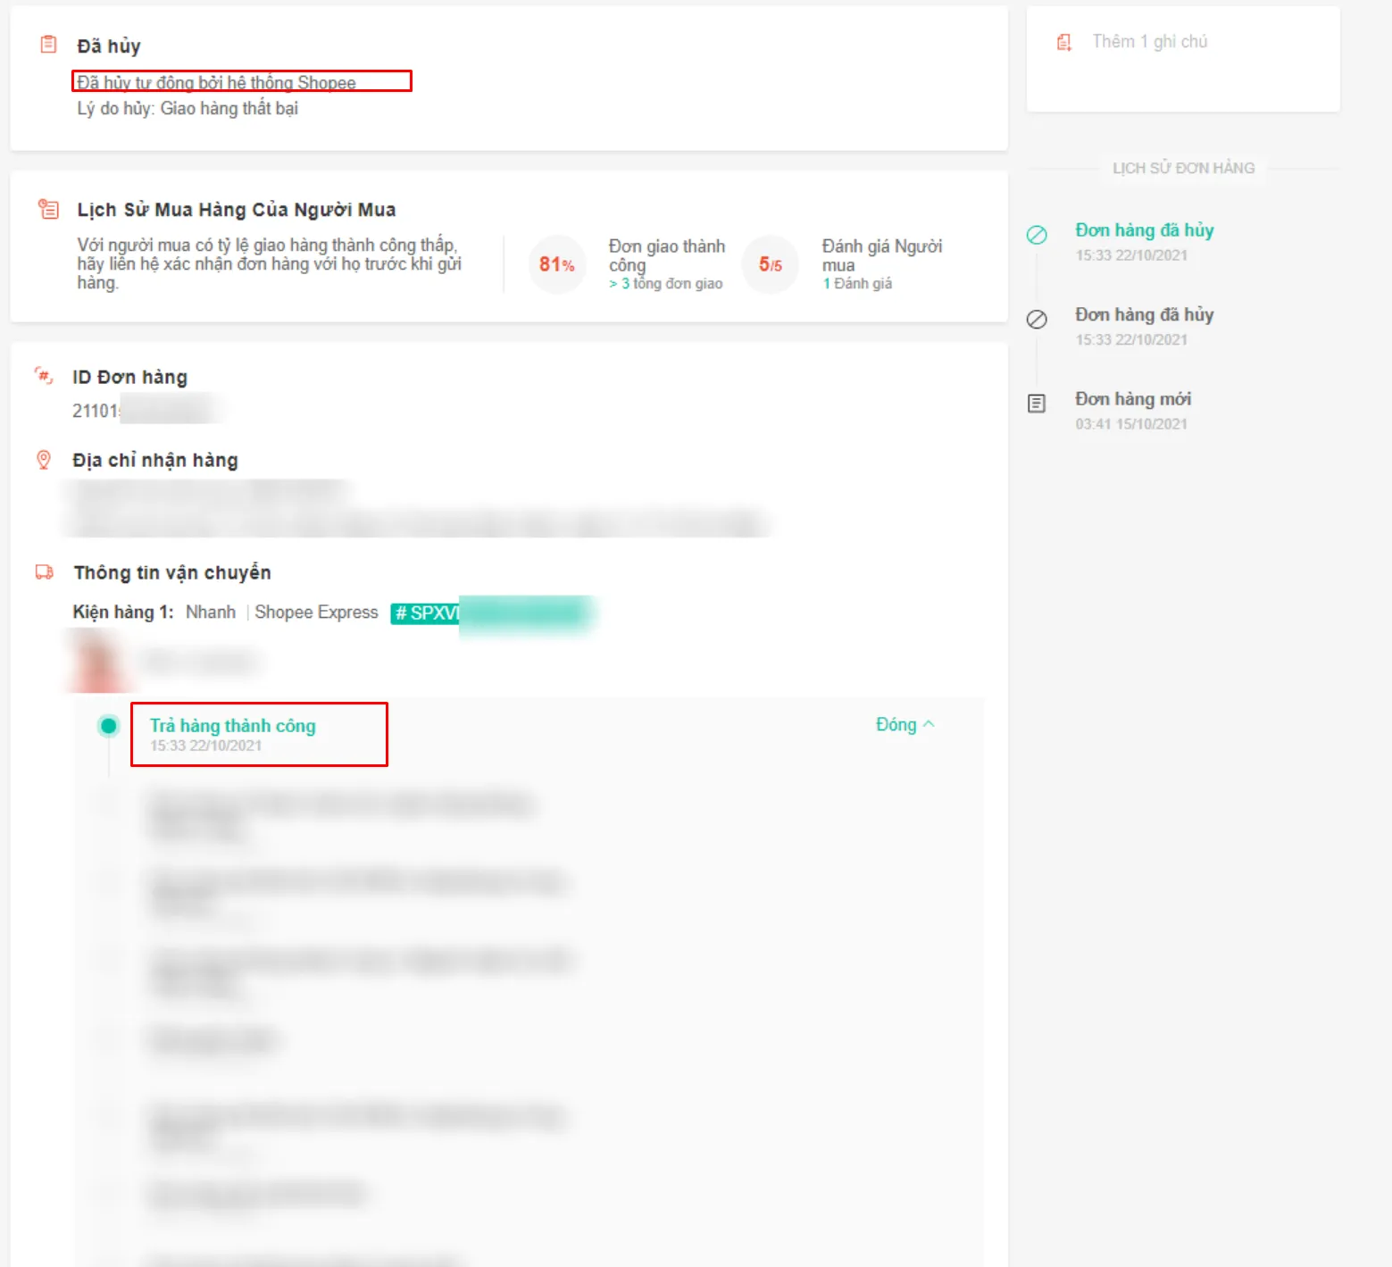Click '> 3 tổng đơn giao' text
This screenshot has height=1267, width=1392.
(x=666, y=284)
